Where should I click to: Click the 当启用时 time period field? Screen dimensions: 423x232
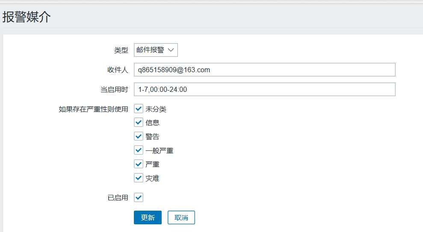[265, 89]
